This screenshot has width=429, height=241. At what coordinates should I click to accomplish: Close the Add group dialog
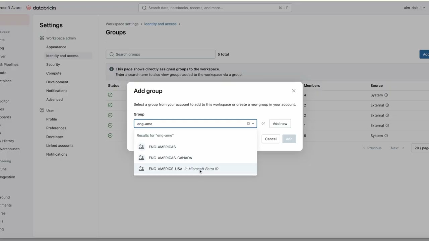[x=294, y=91]
